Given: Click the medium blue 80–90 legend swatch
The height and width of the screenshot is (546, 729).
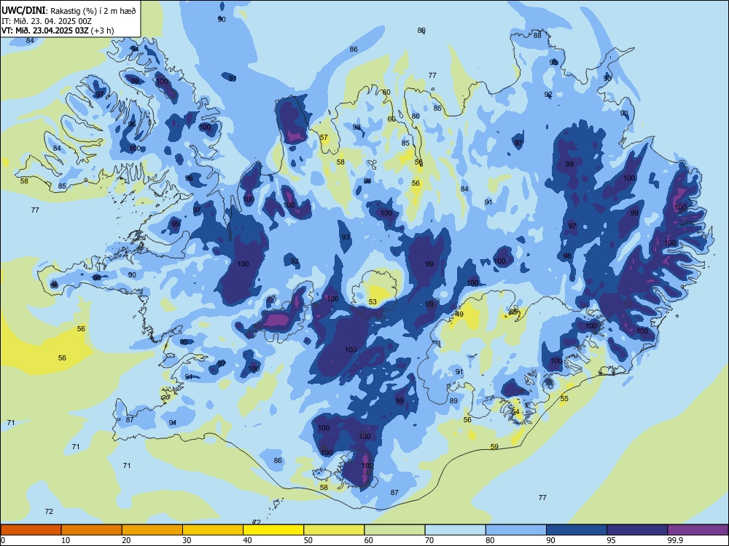Looking at the screenshot, I should pyautogui.click(x=516, y=530).
